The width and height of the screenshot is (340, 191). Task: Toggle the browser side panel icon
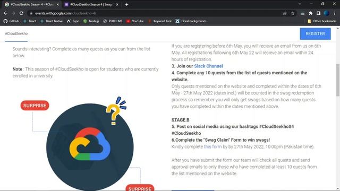click(318, 13)
